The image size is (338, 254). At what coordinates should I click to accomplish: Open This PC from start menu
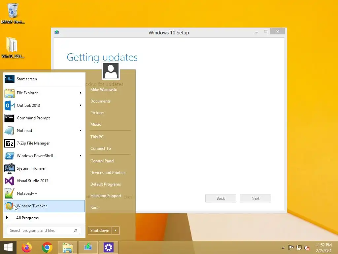click(x=97, y=137)
